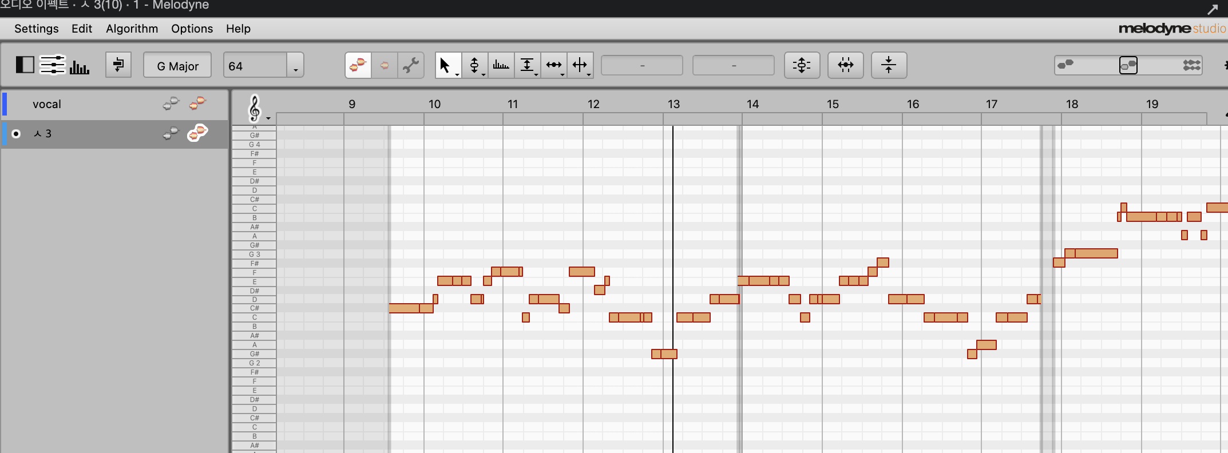Screen dimensions: 1228x453
Task: Click the blob display mode slider handle
Action: click(x=1128, y=65)
